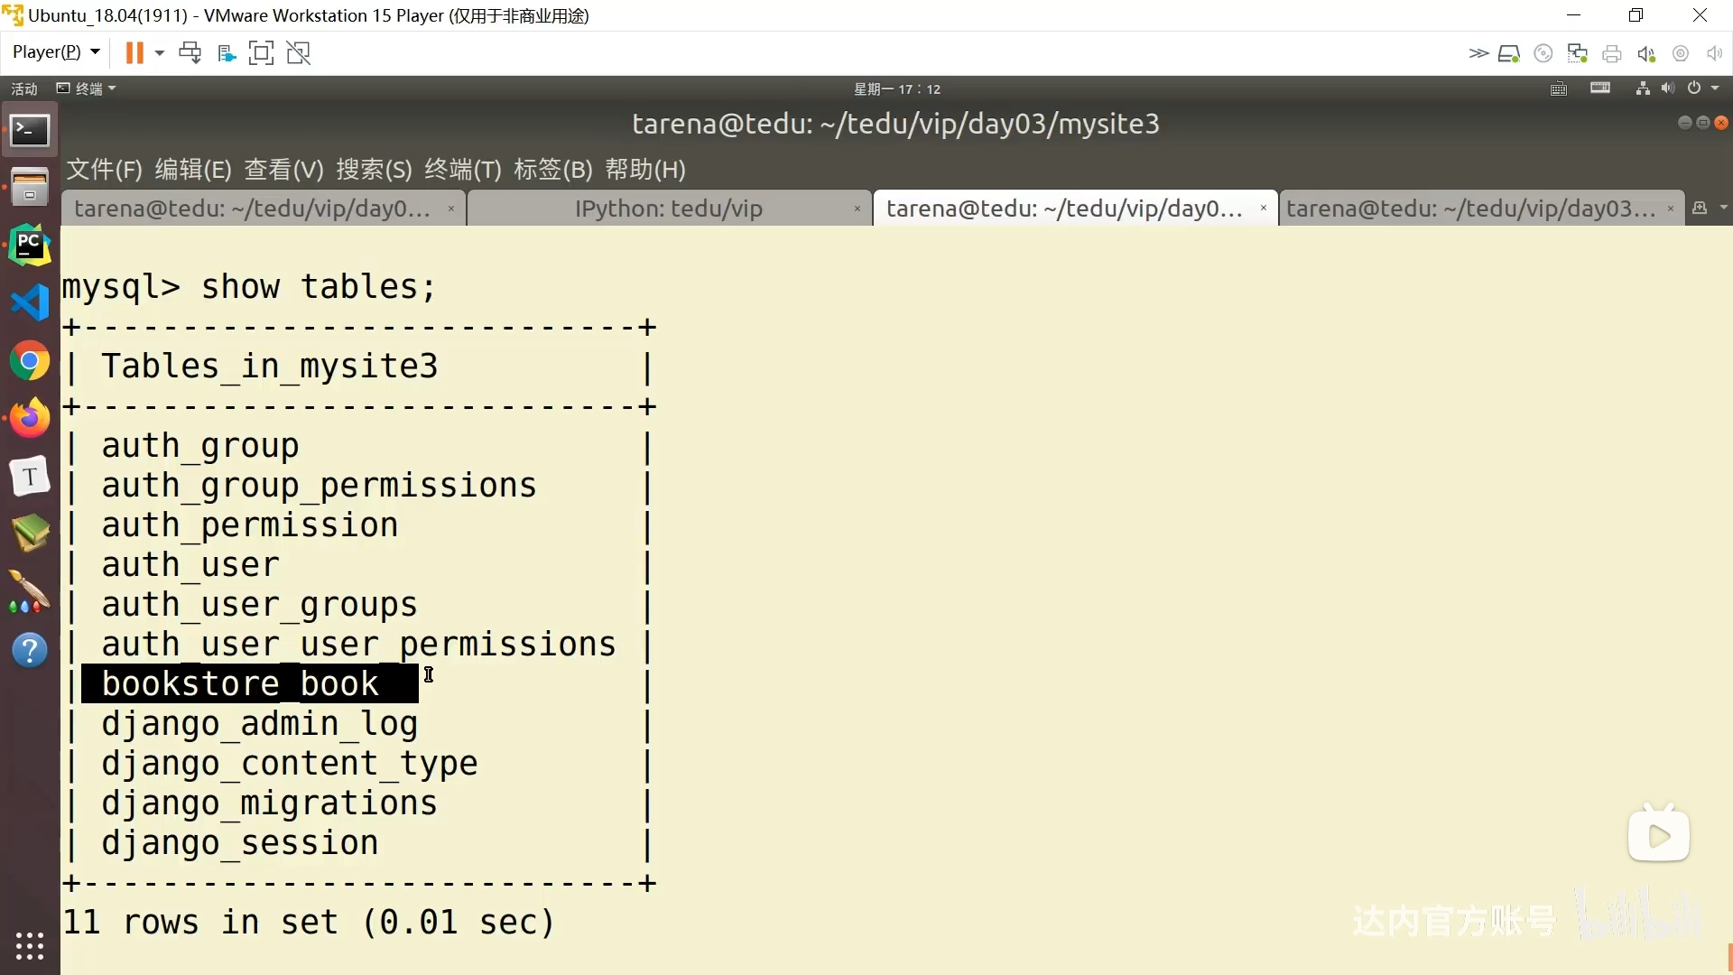Screen dimensions: 1733x975
Task: Open the 文件(F) terminal menu
Action: [x=104, y=170]
